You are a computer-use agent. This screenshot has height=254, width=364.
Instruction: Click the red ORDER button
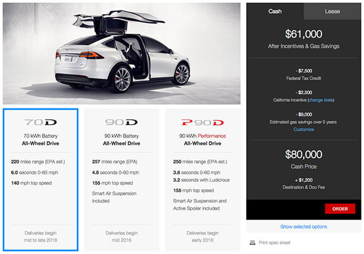click(340, 208)
